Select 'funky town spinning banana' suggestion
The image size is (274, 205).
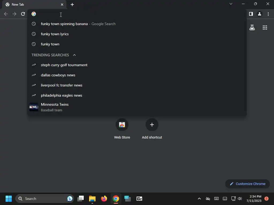point(137,24)
